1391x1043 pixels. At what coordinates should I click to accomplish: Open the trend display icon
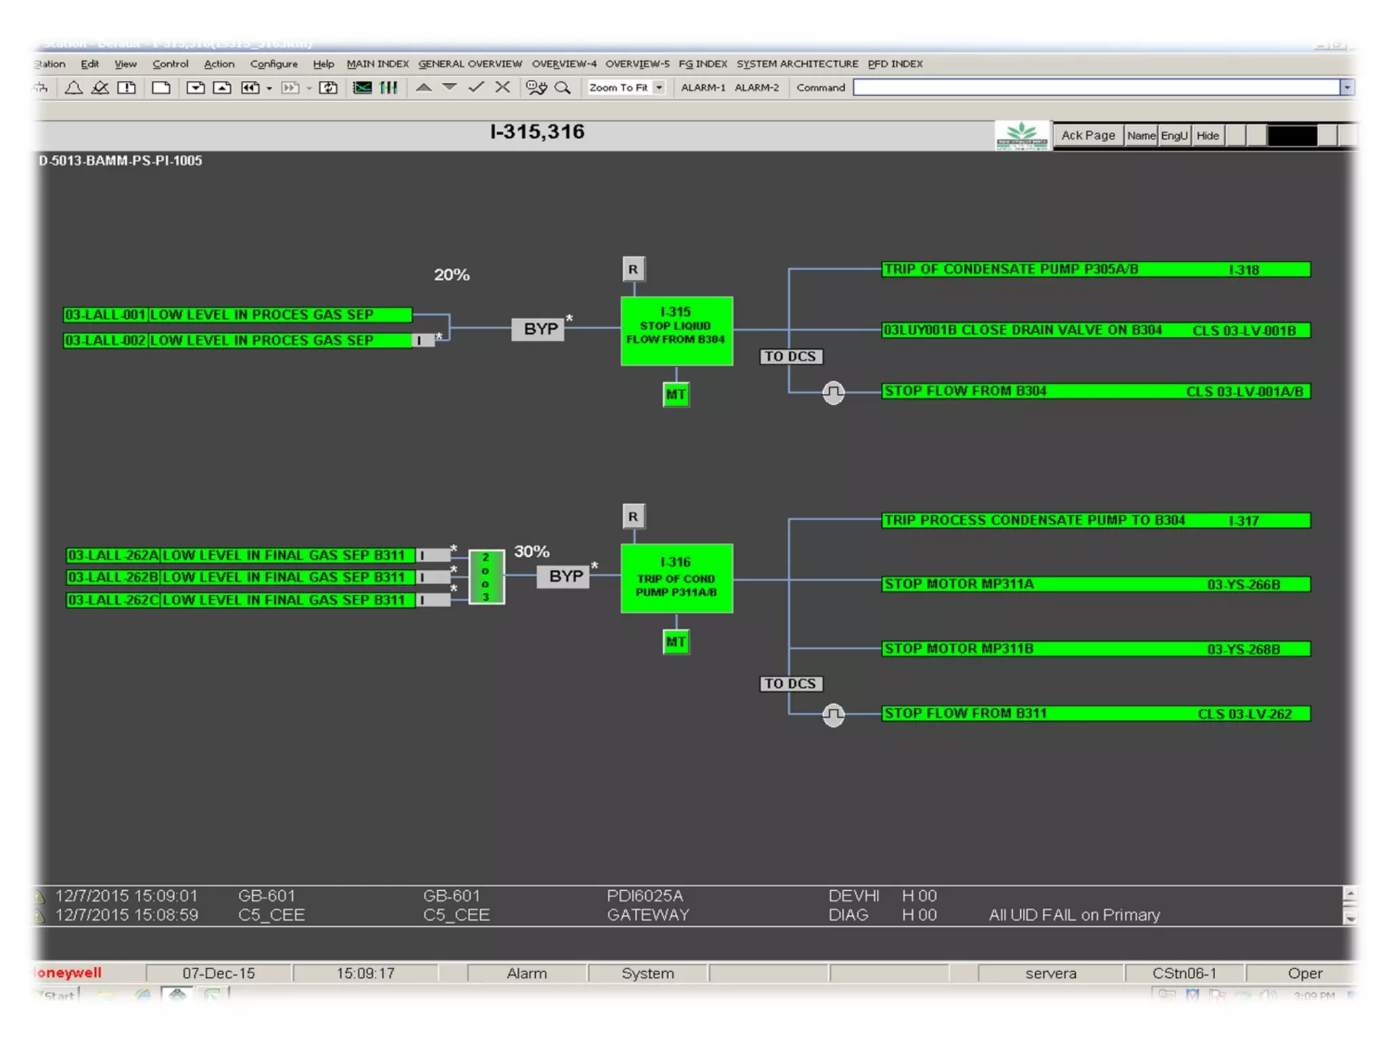(362, 88)
